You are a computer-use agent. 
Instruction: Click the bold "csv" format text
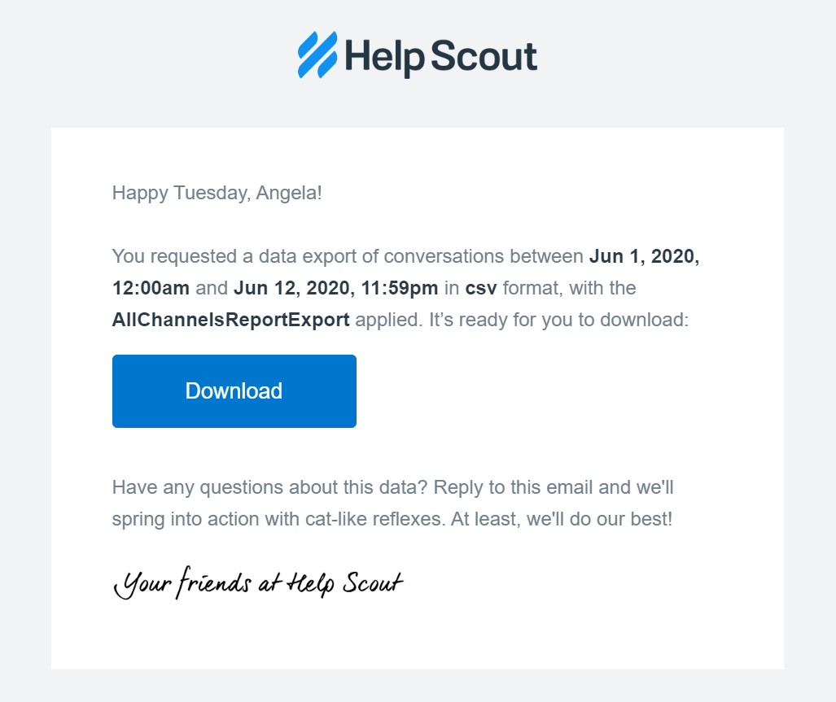pyautogui.click(x=481, y=288)
